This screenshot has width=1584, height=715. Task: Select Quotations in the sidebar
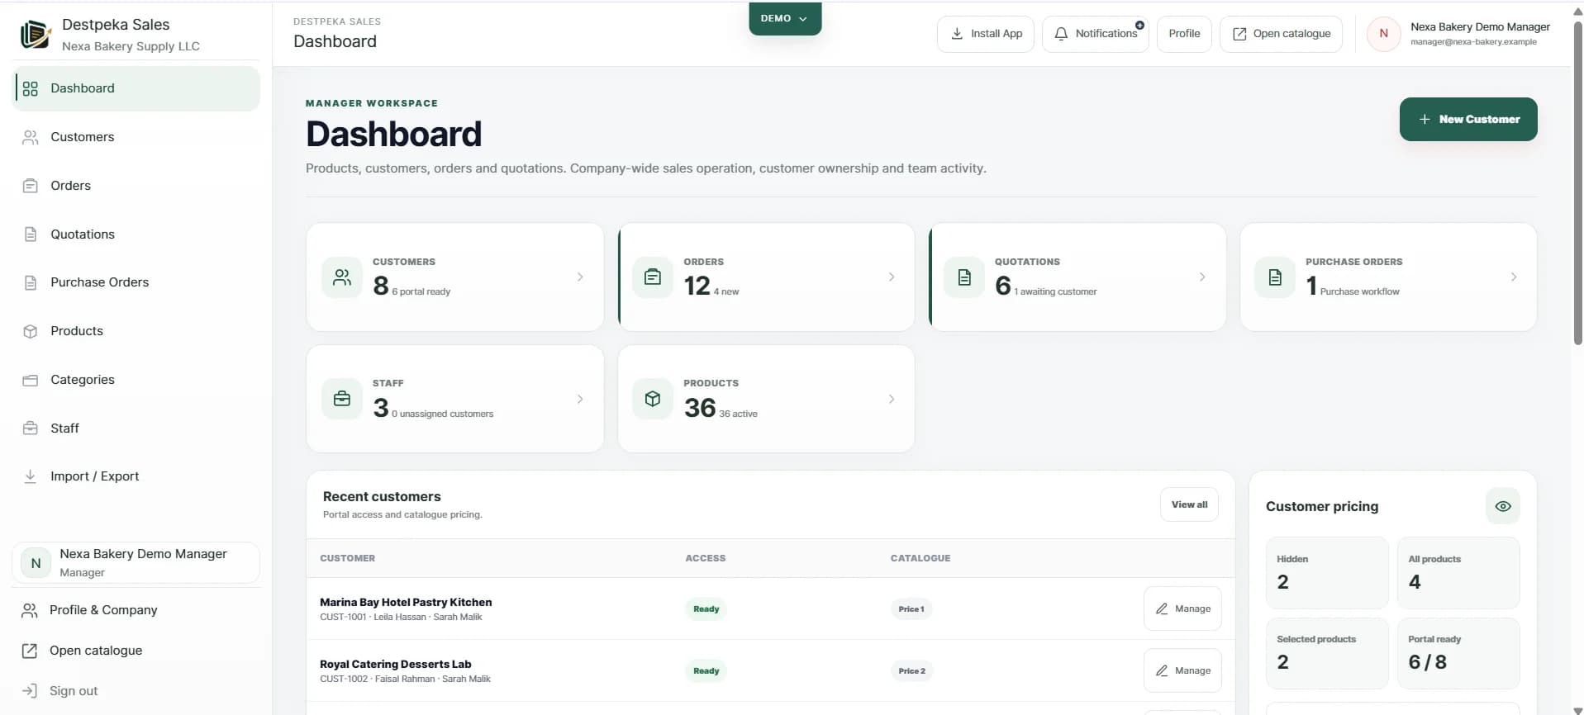coord(136,234)
